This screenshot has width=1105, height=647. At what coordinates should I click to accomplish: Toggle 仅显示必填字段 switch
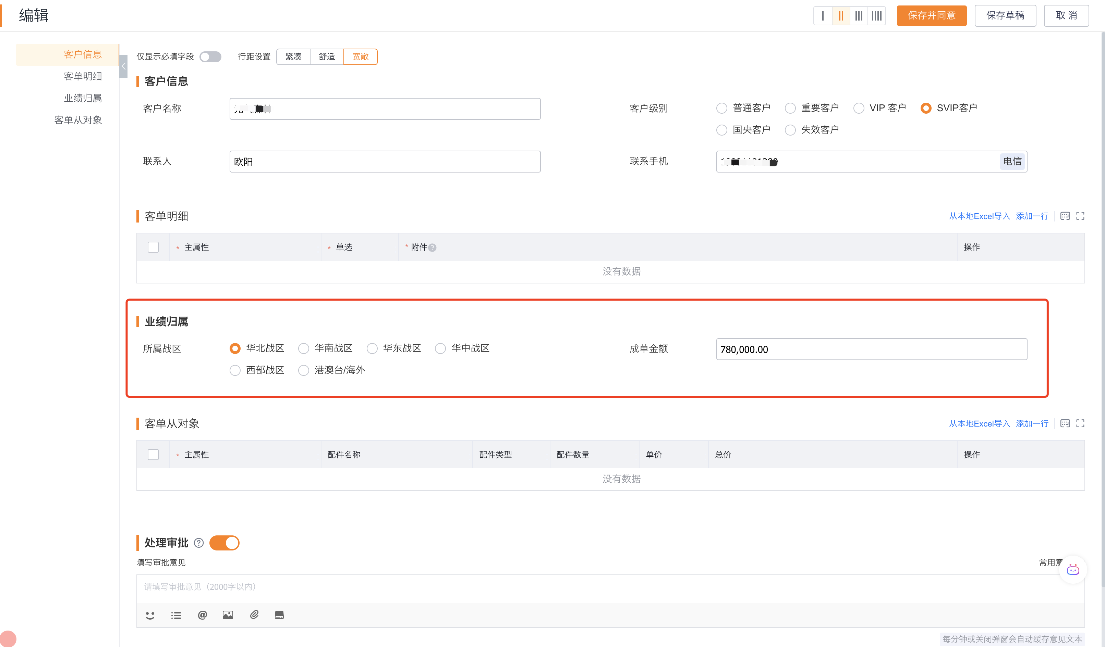tap(210, 56)
